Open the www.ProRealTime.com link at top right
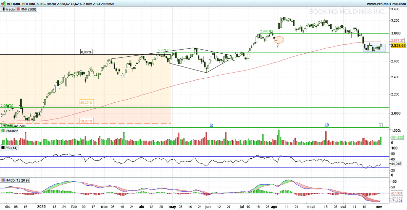 pos(386,4)
